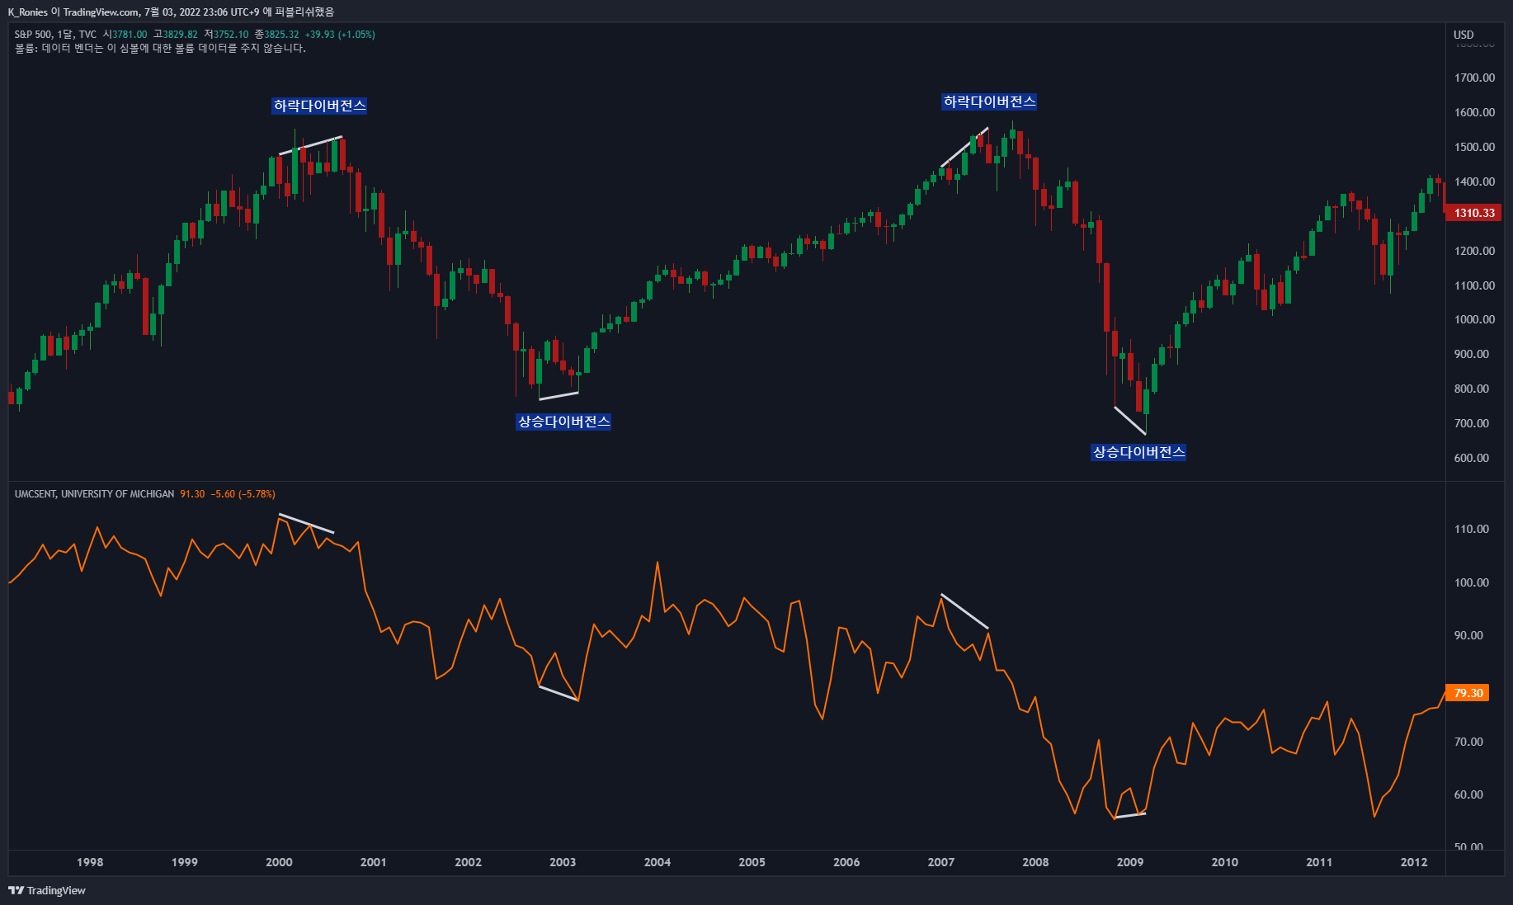
Task: Select the 상승다이버전스 label below the 2009 low
Action: [1138, 452]
